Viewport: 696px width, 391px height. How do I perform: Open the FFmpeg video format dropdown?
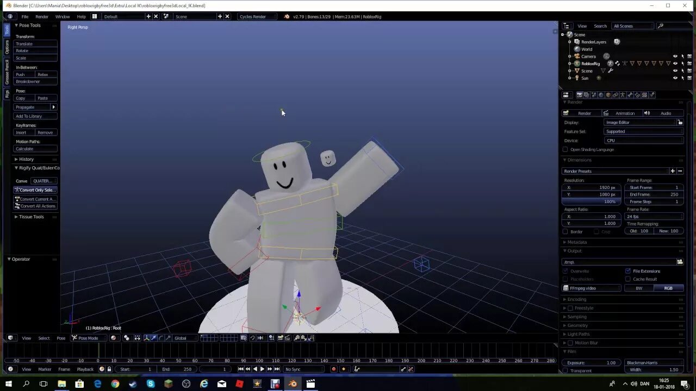[592, 288]
